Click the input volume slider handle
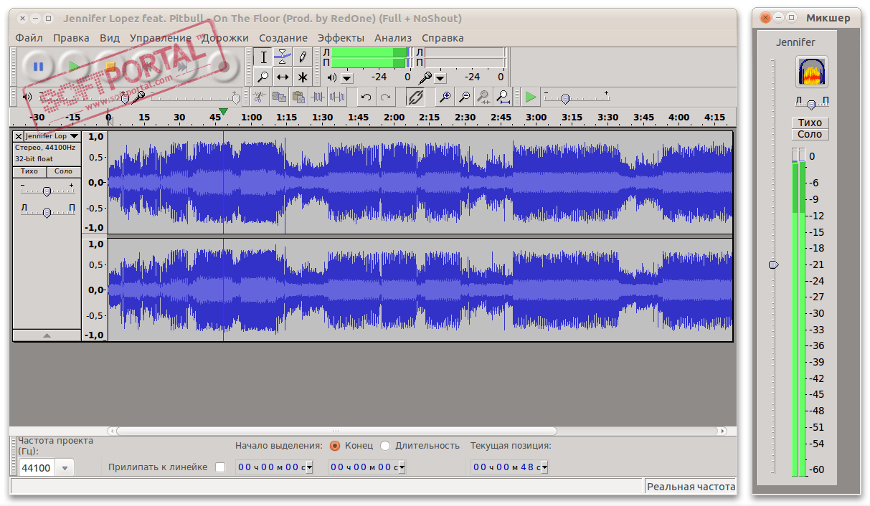 click(x=235, y=98)
